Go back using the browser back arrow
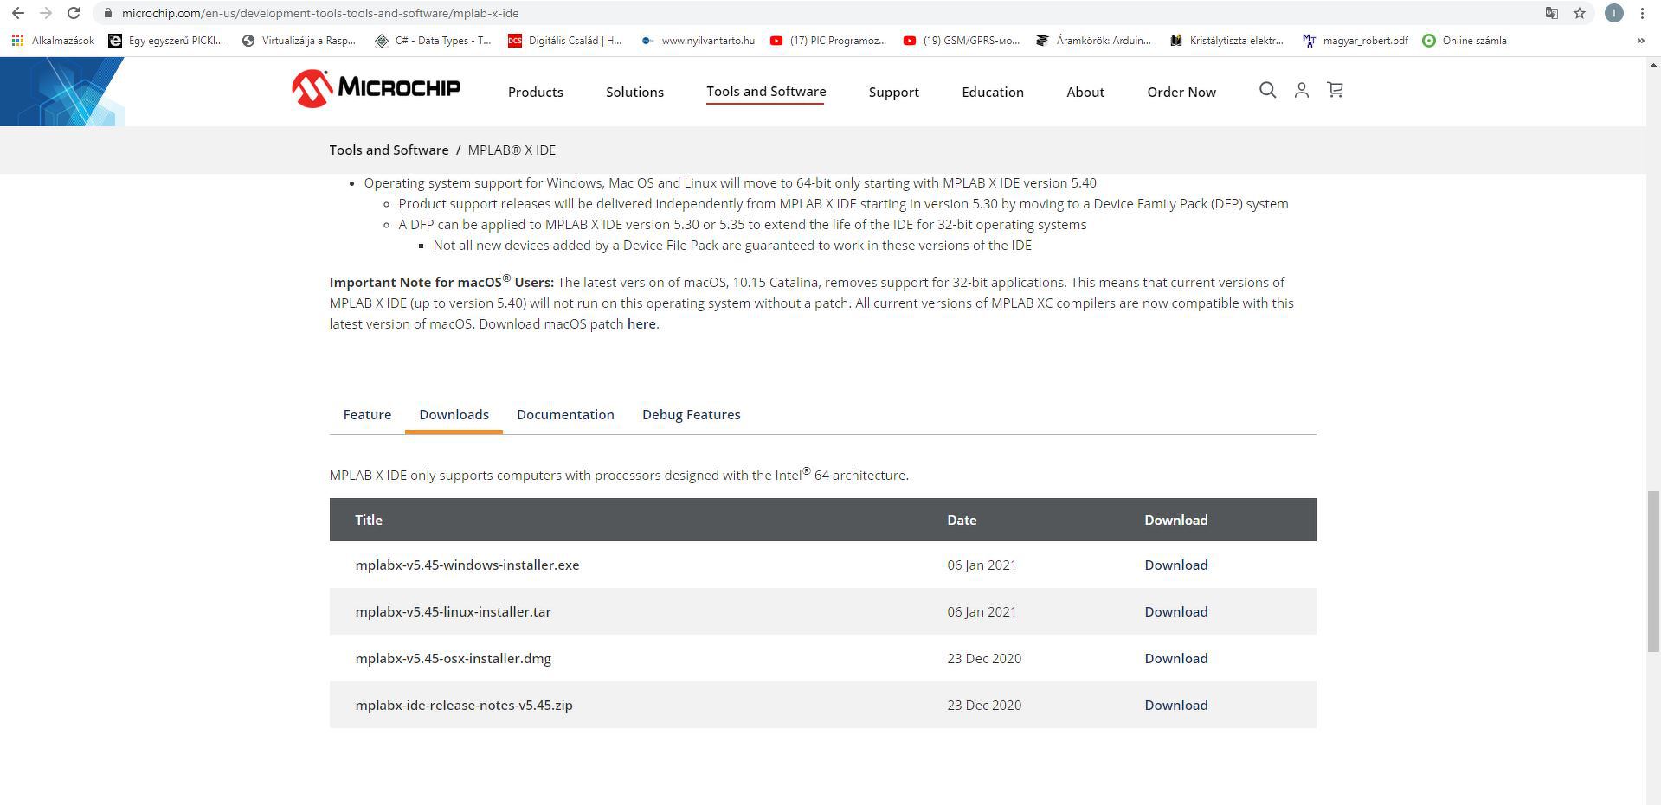 coord(18,13)
